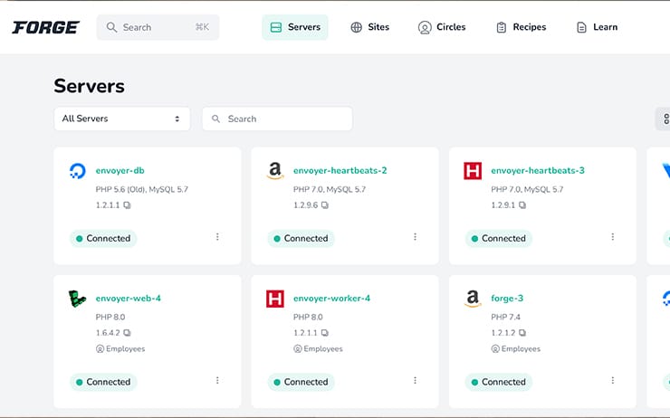Open the Sites tab
670x418 pixels.
pyautogui.click(x=370, y=27)
